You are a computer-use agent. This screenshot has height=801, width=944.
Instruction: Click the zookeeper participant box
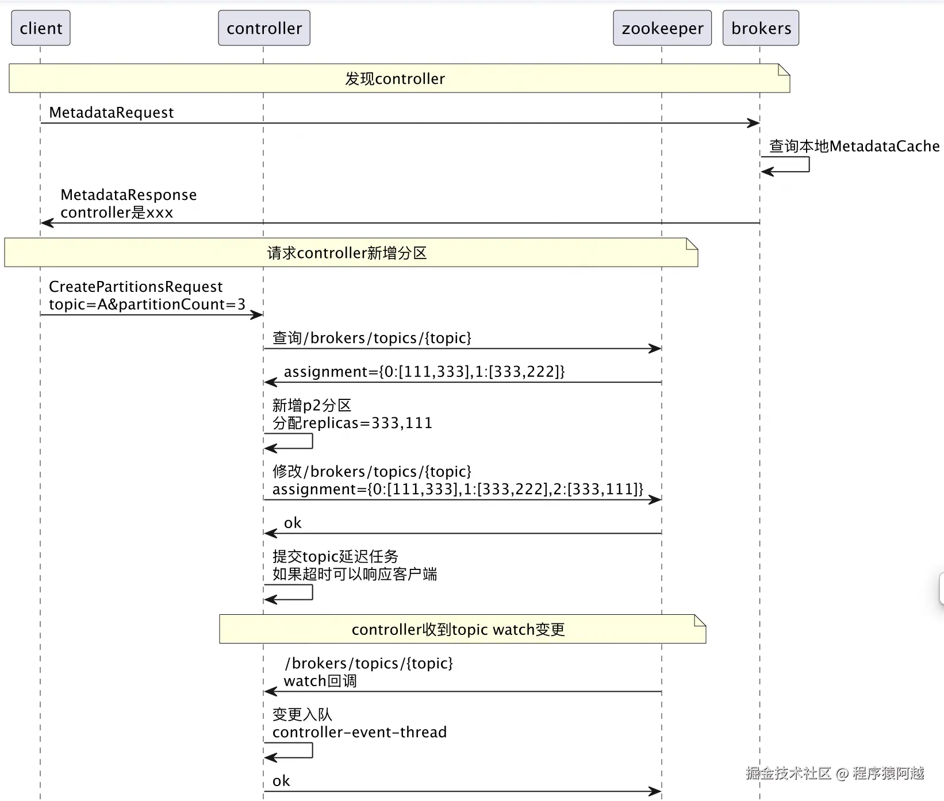click(x=662, y=28)
